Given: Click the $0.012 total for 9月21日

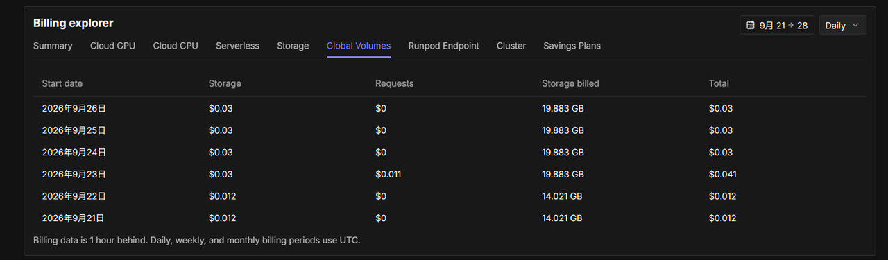Looking at the screenshot, I should point(722,218).
